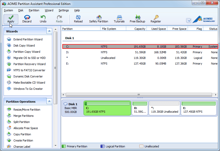
Task: Discard pending operations
Action: [x=27, y=19]
